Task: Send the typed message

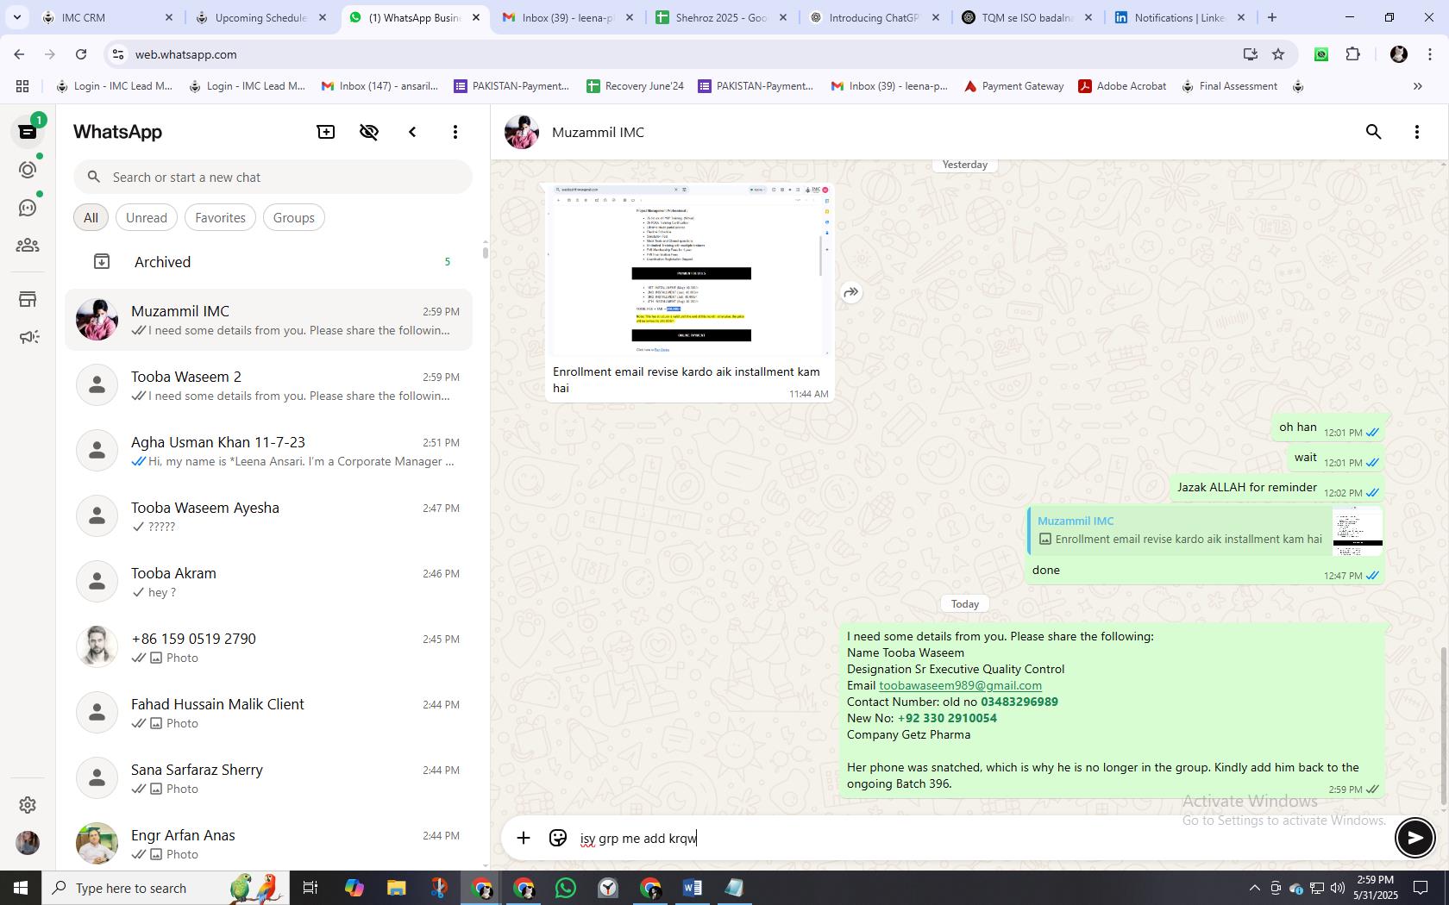Action: click(x=1414, y=838)
